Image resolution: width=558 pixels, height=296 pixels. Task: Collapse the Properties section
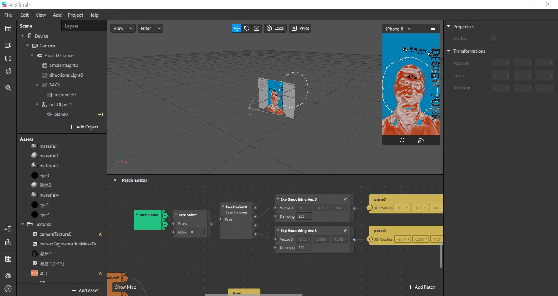click(x=449, y=27)
